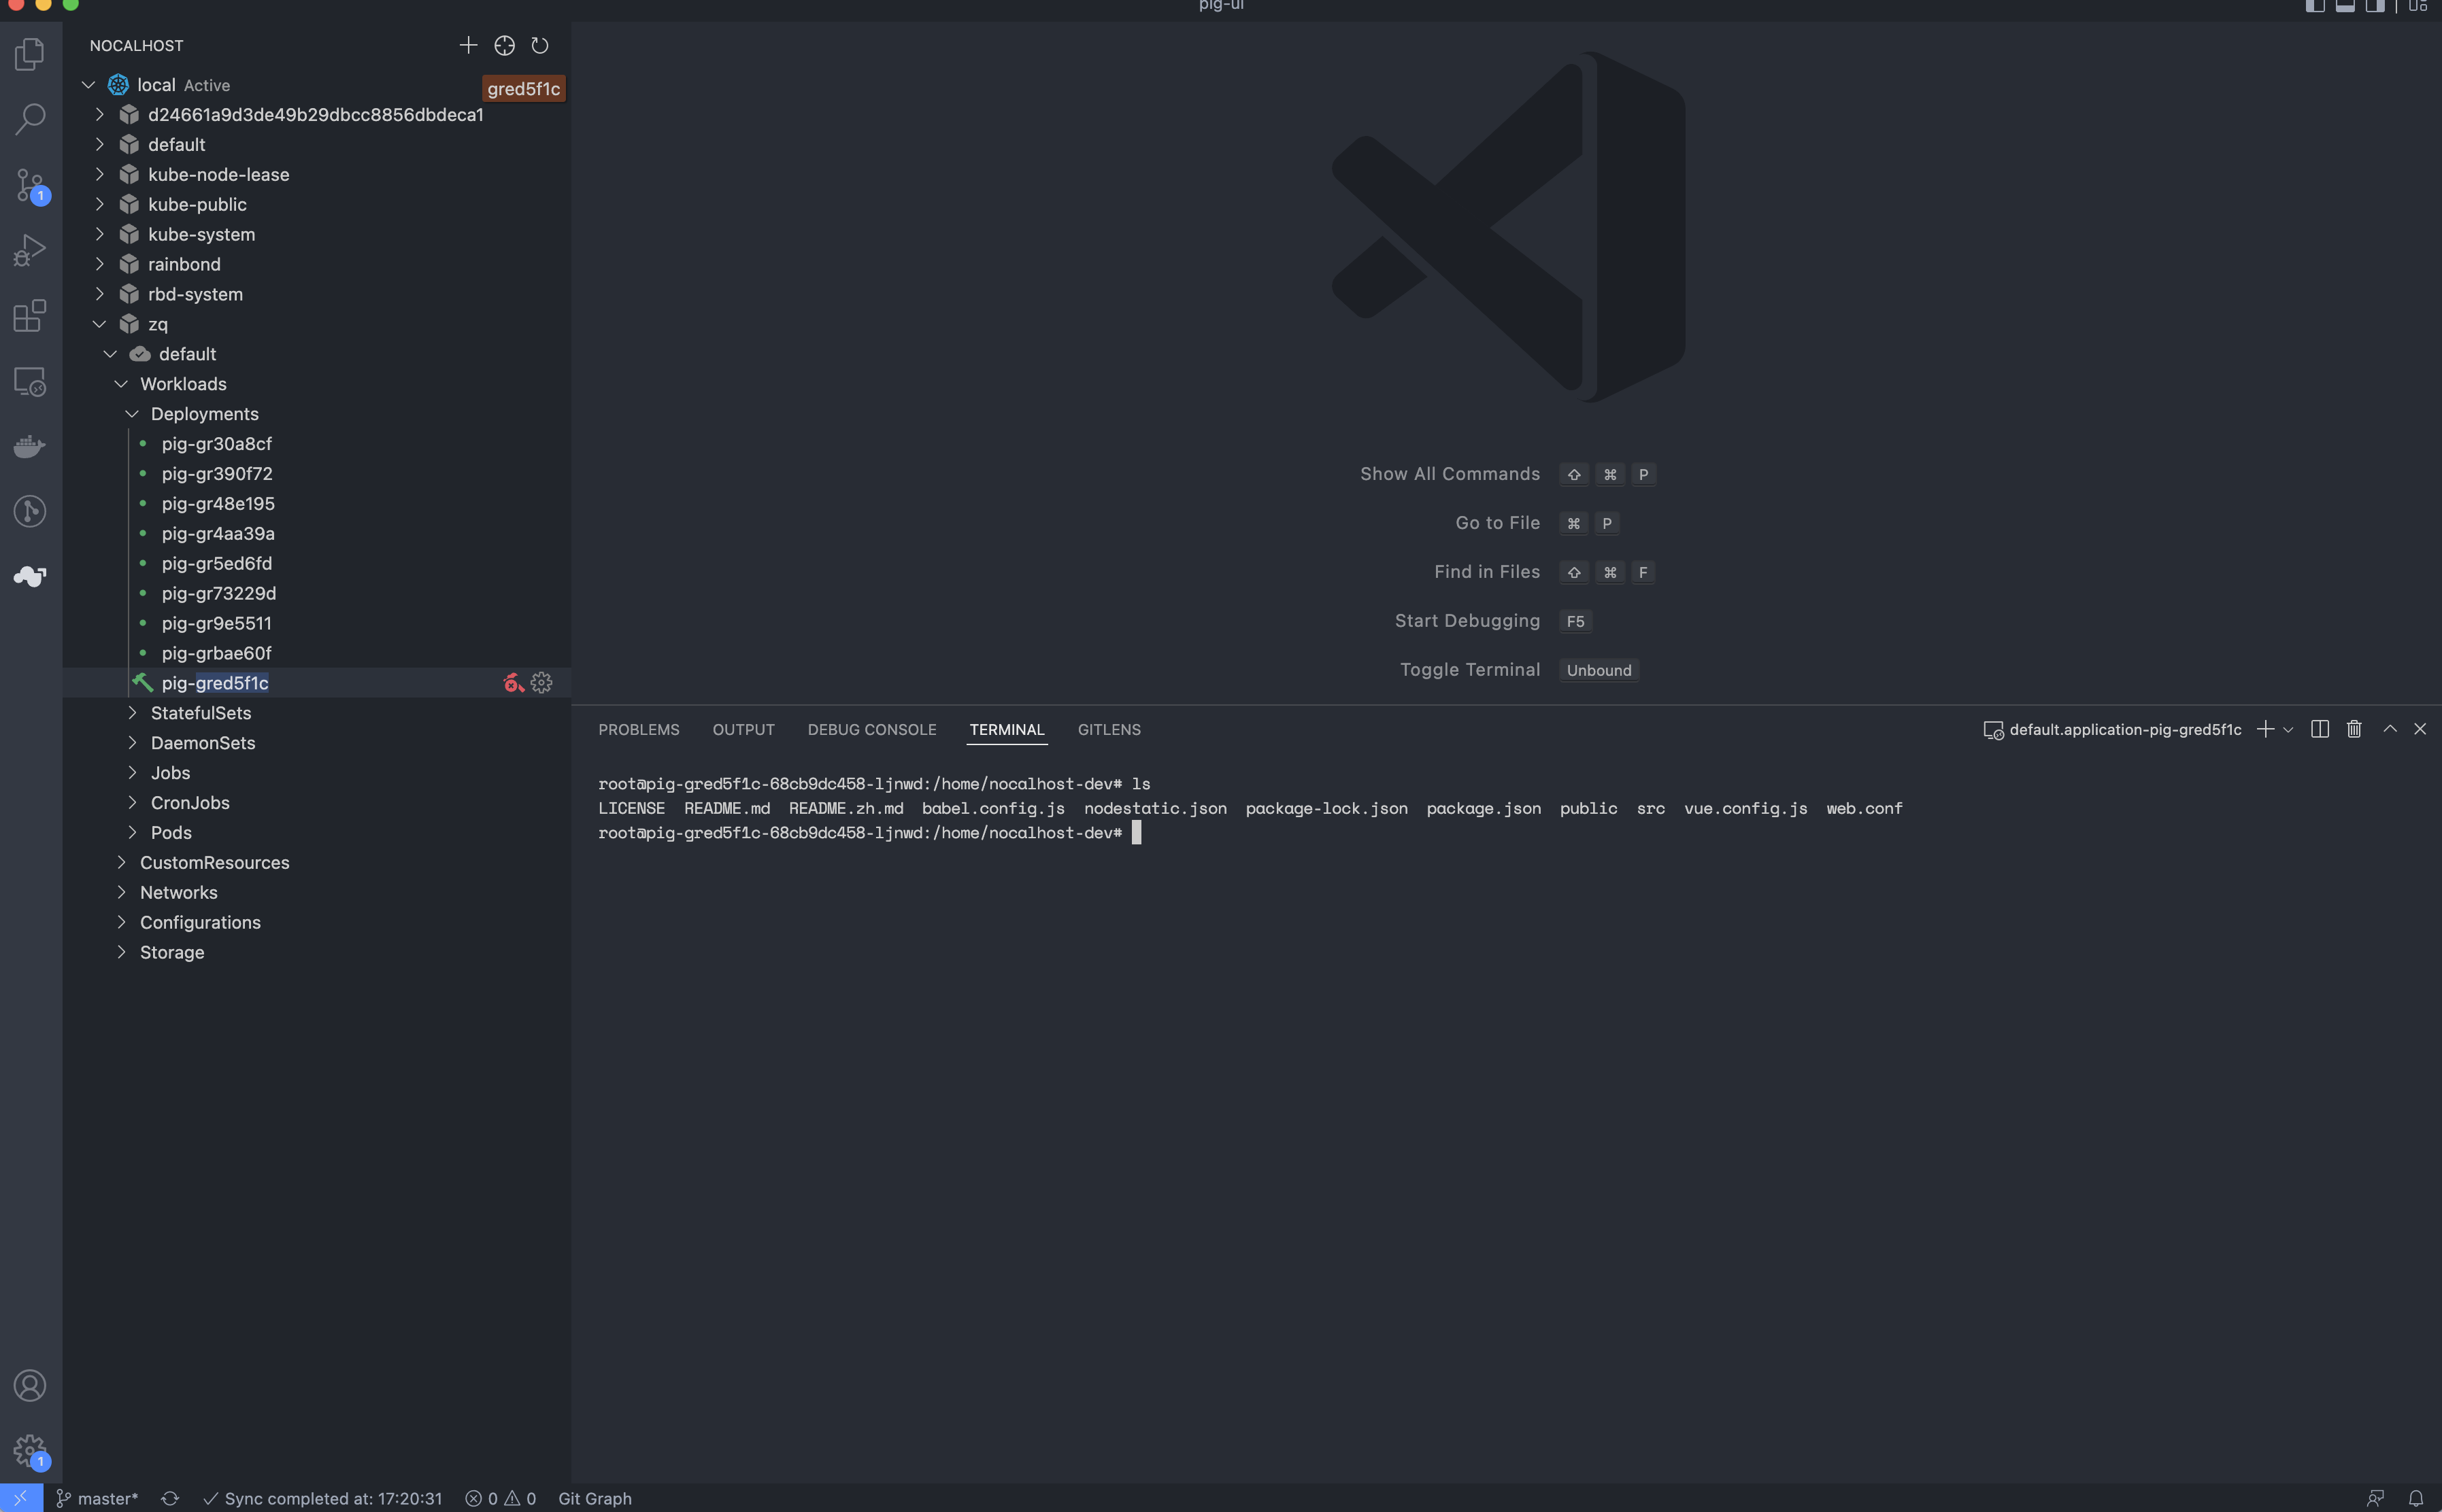Open customize layout button
The image size is (2442, 1512).
[2418, 6]
